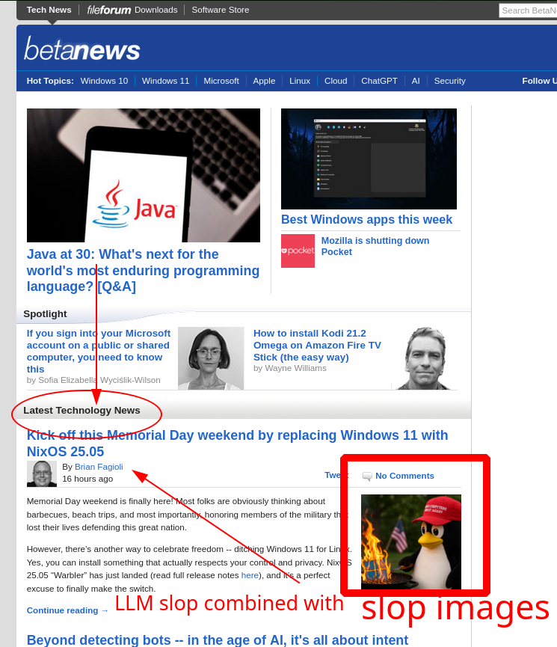This screenshot has width=557, height=647.
Task: Open Beyond detecting bots headline
Action: 218,640
